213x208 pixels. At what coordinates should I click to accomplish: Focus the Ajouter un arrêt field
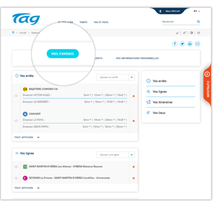(112, 78)
